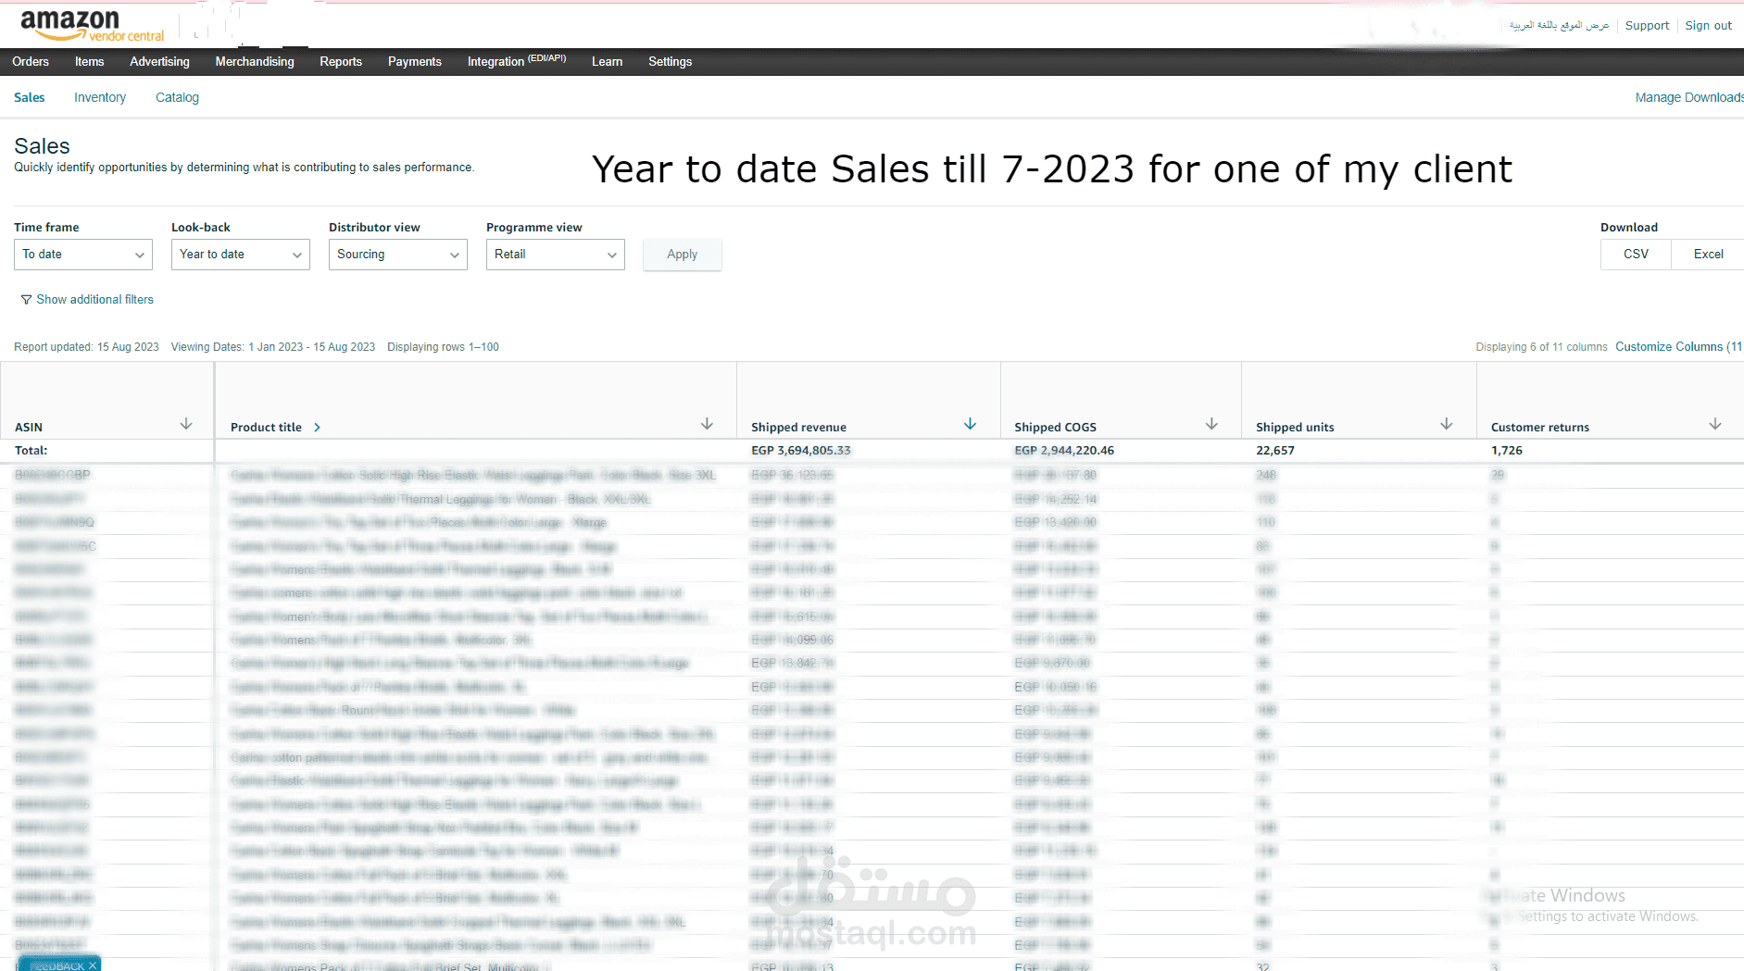Click total shipped units 22,657

coord(1275,451)
